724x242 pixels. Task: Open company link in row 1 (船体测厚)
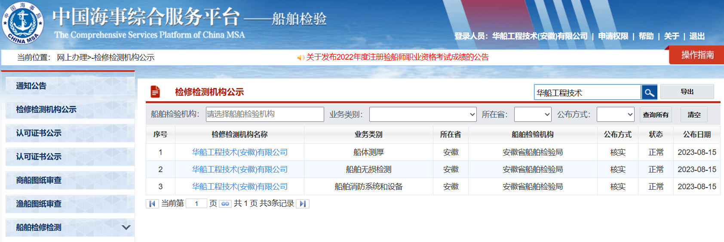pyautogui.click(x=239, y=152)
